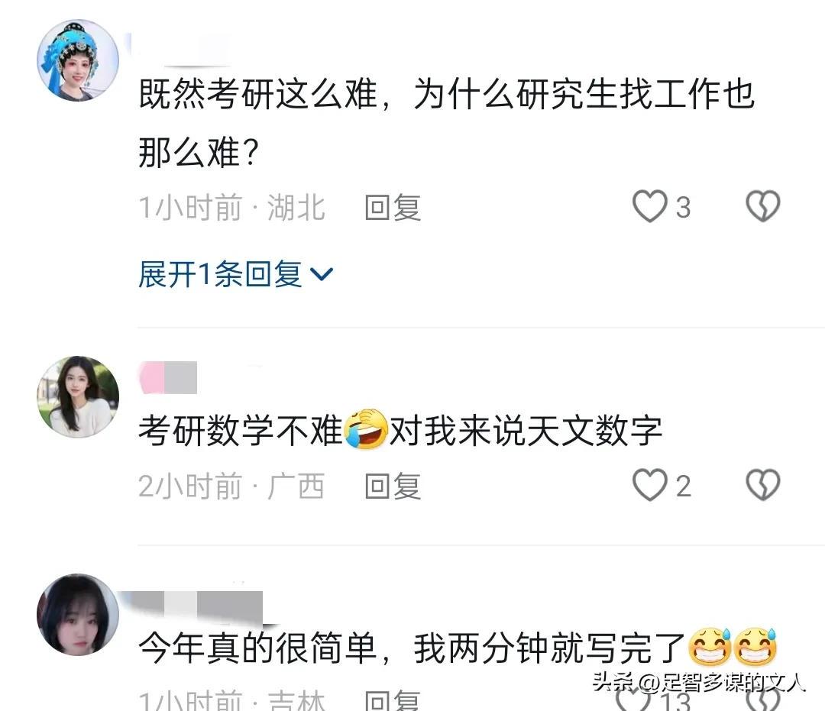Image resolution: width=825 pixels, height=711 pixels.
Task: Dislike the Guangxi comment with the broken heart
Action: tap(763, 485)
